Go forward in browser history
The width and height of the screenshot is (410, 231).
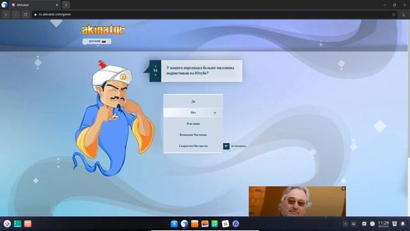pos(15,14)
